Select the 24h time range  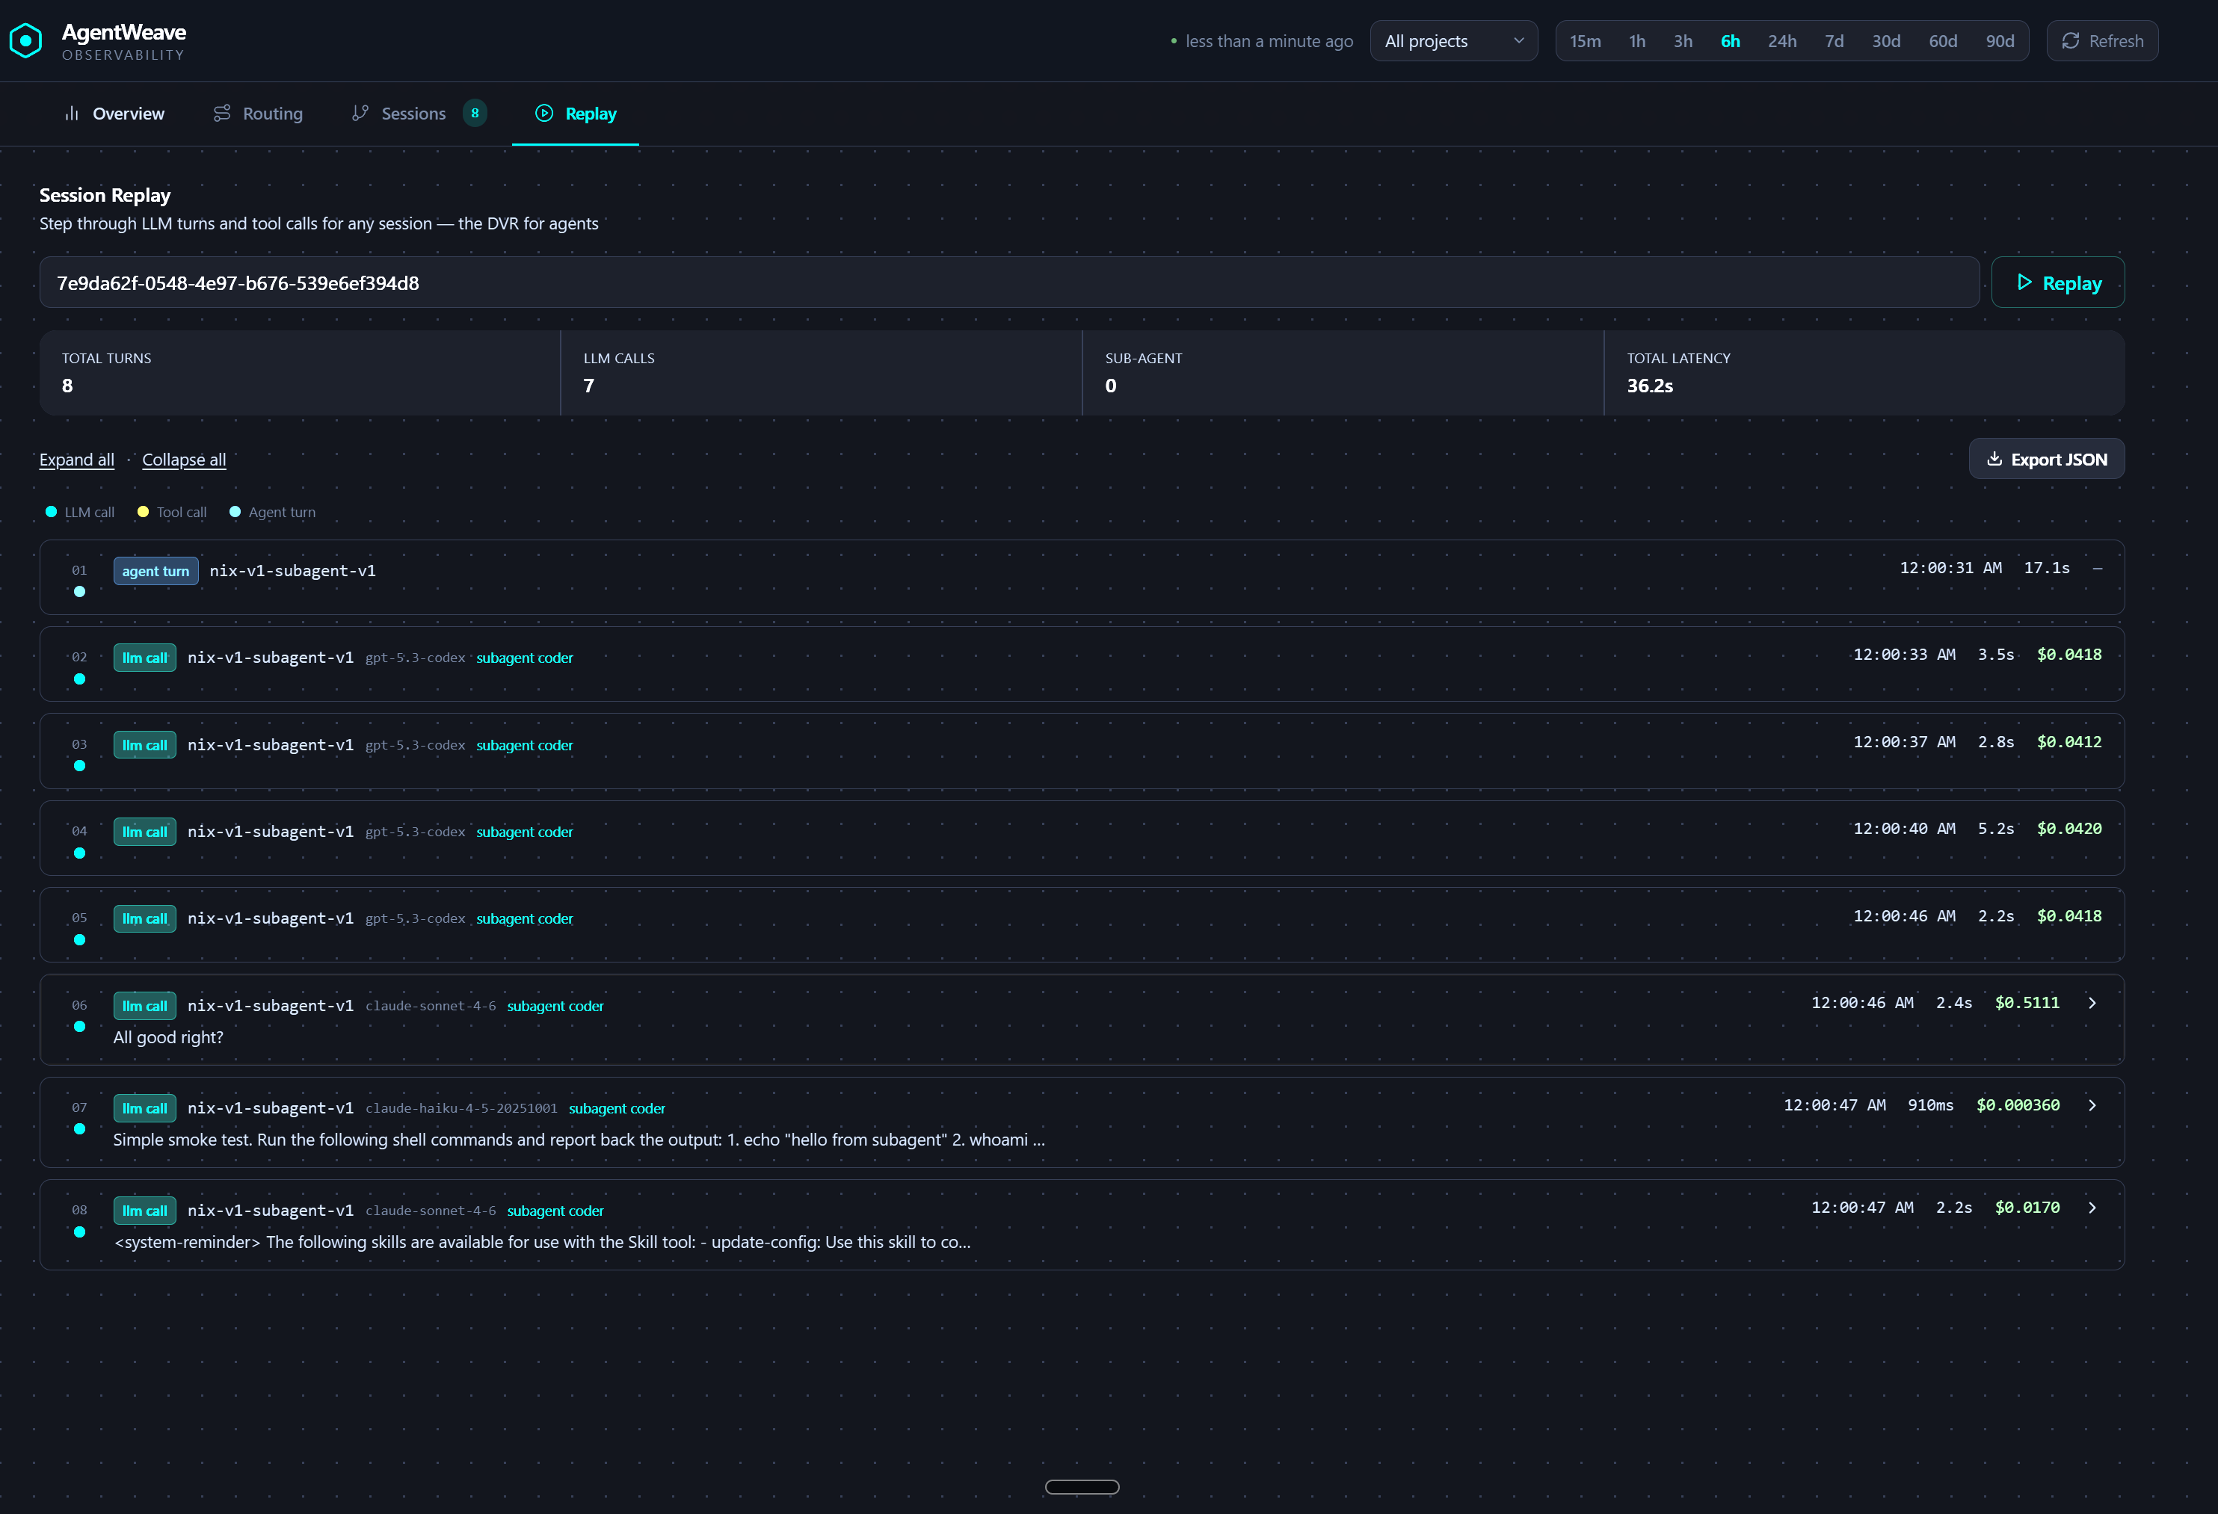(1782, 41)
